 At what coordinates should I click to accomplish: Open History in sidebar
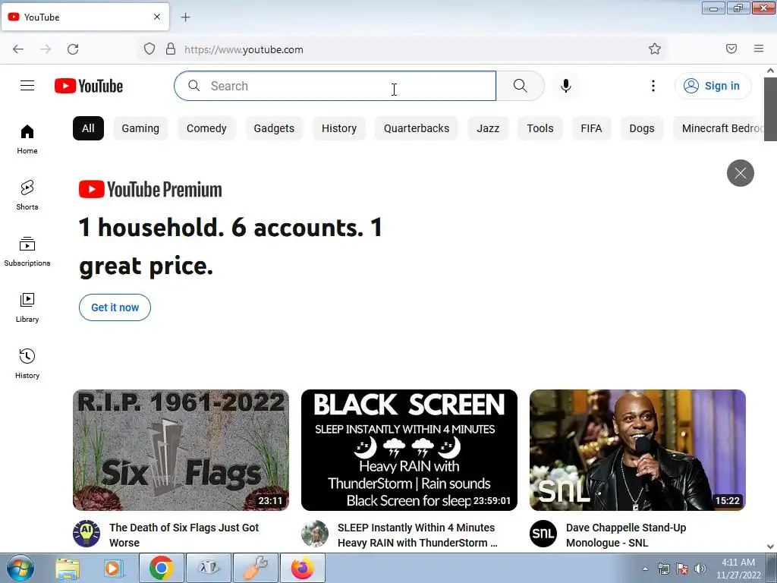click(27, 364)
